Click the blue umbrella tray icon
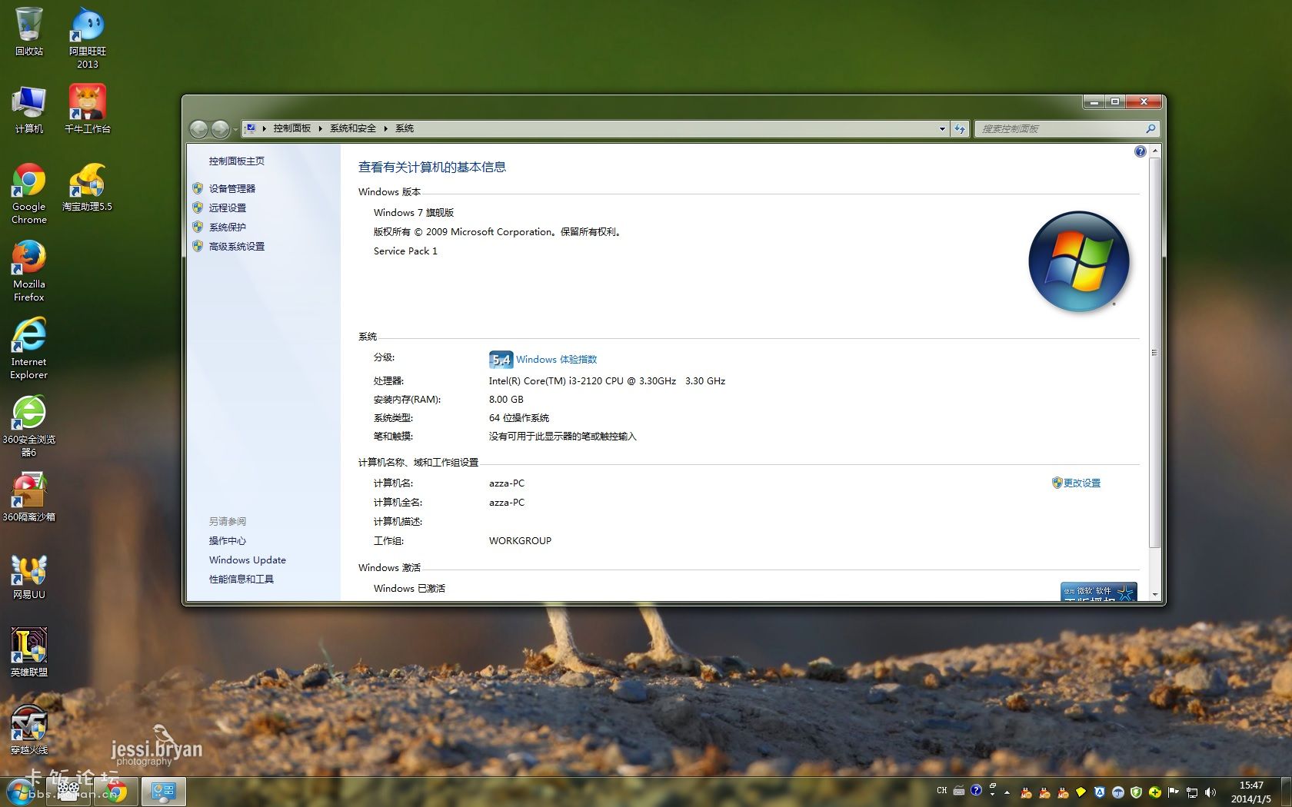This screenshot has height=807, width=1292. 1117,792
